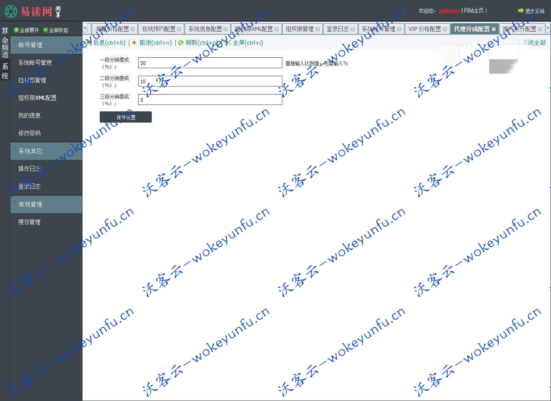This screenshot has height=401, width=551.
Task: Click the fullscreen icon
Action: (x=228, y=43)
